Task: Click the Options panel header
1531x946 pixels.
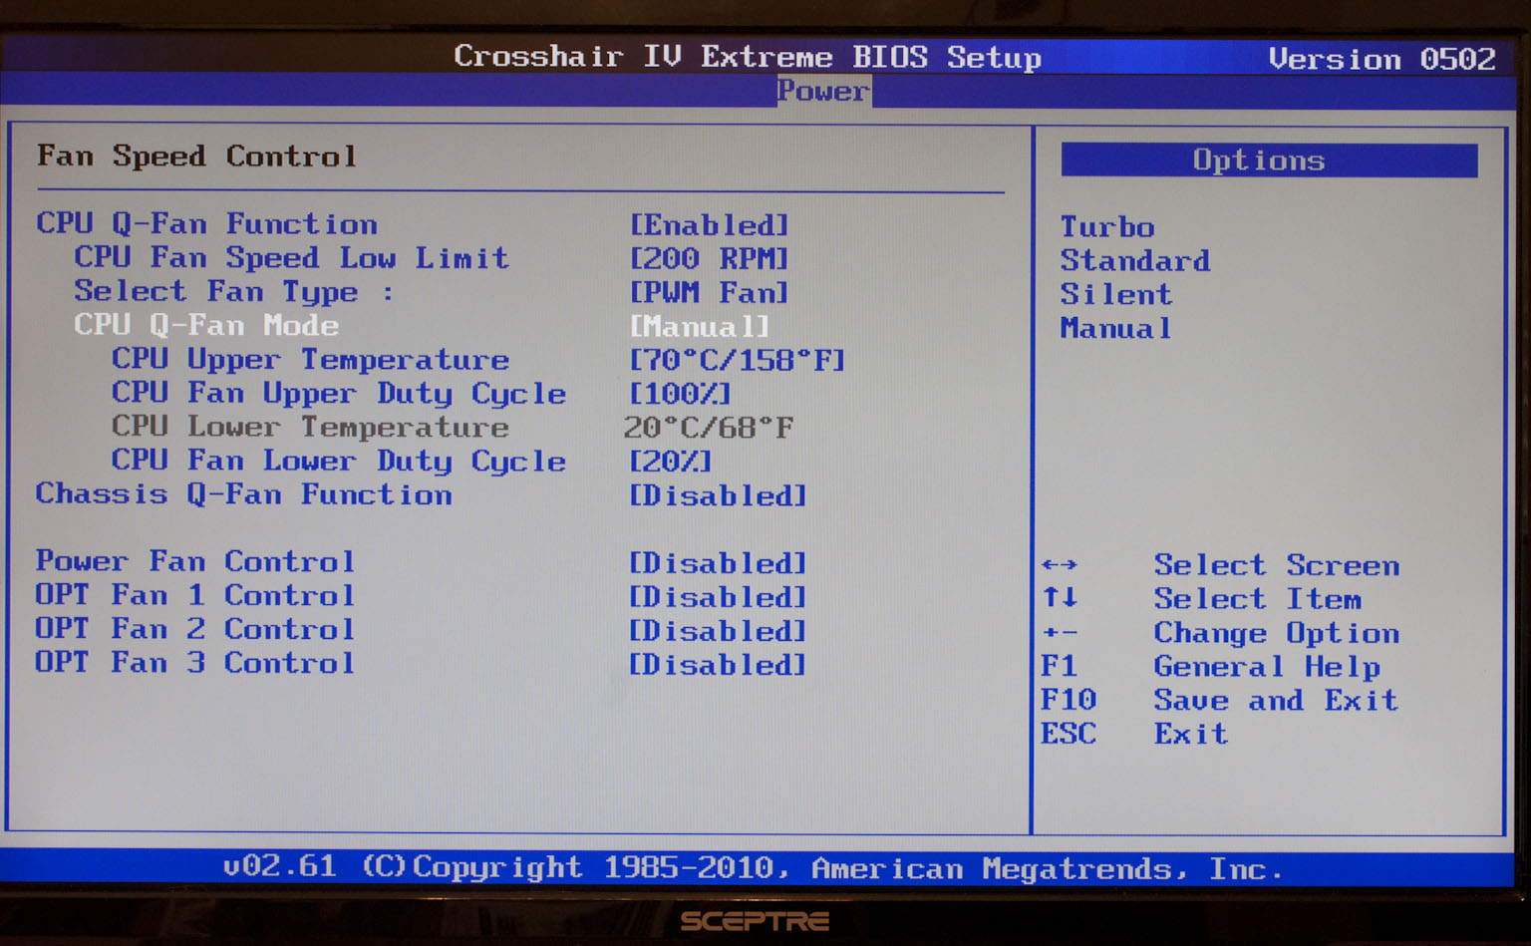Action: coord(1269,160)
